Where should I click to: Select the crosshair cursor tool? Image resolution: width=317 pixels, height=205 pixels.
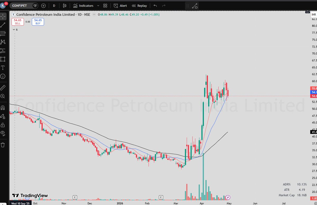(x=3, y=17)
